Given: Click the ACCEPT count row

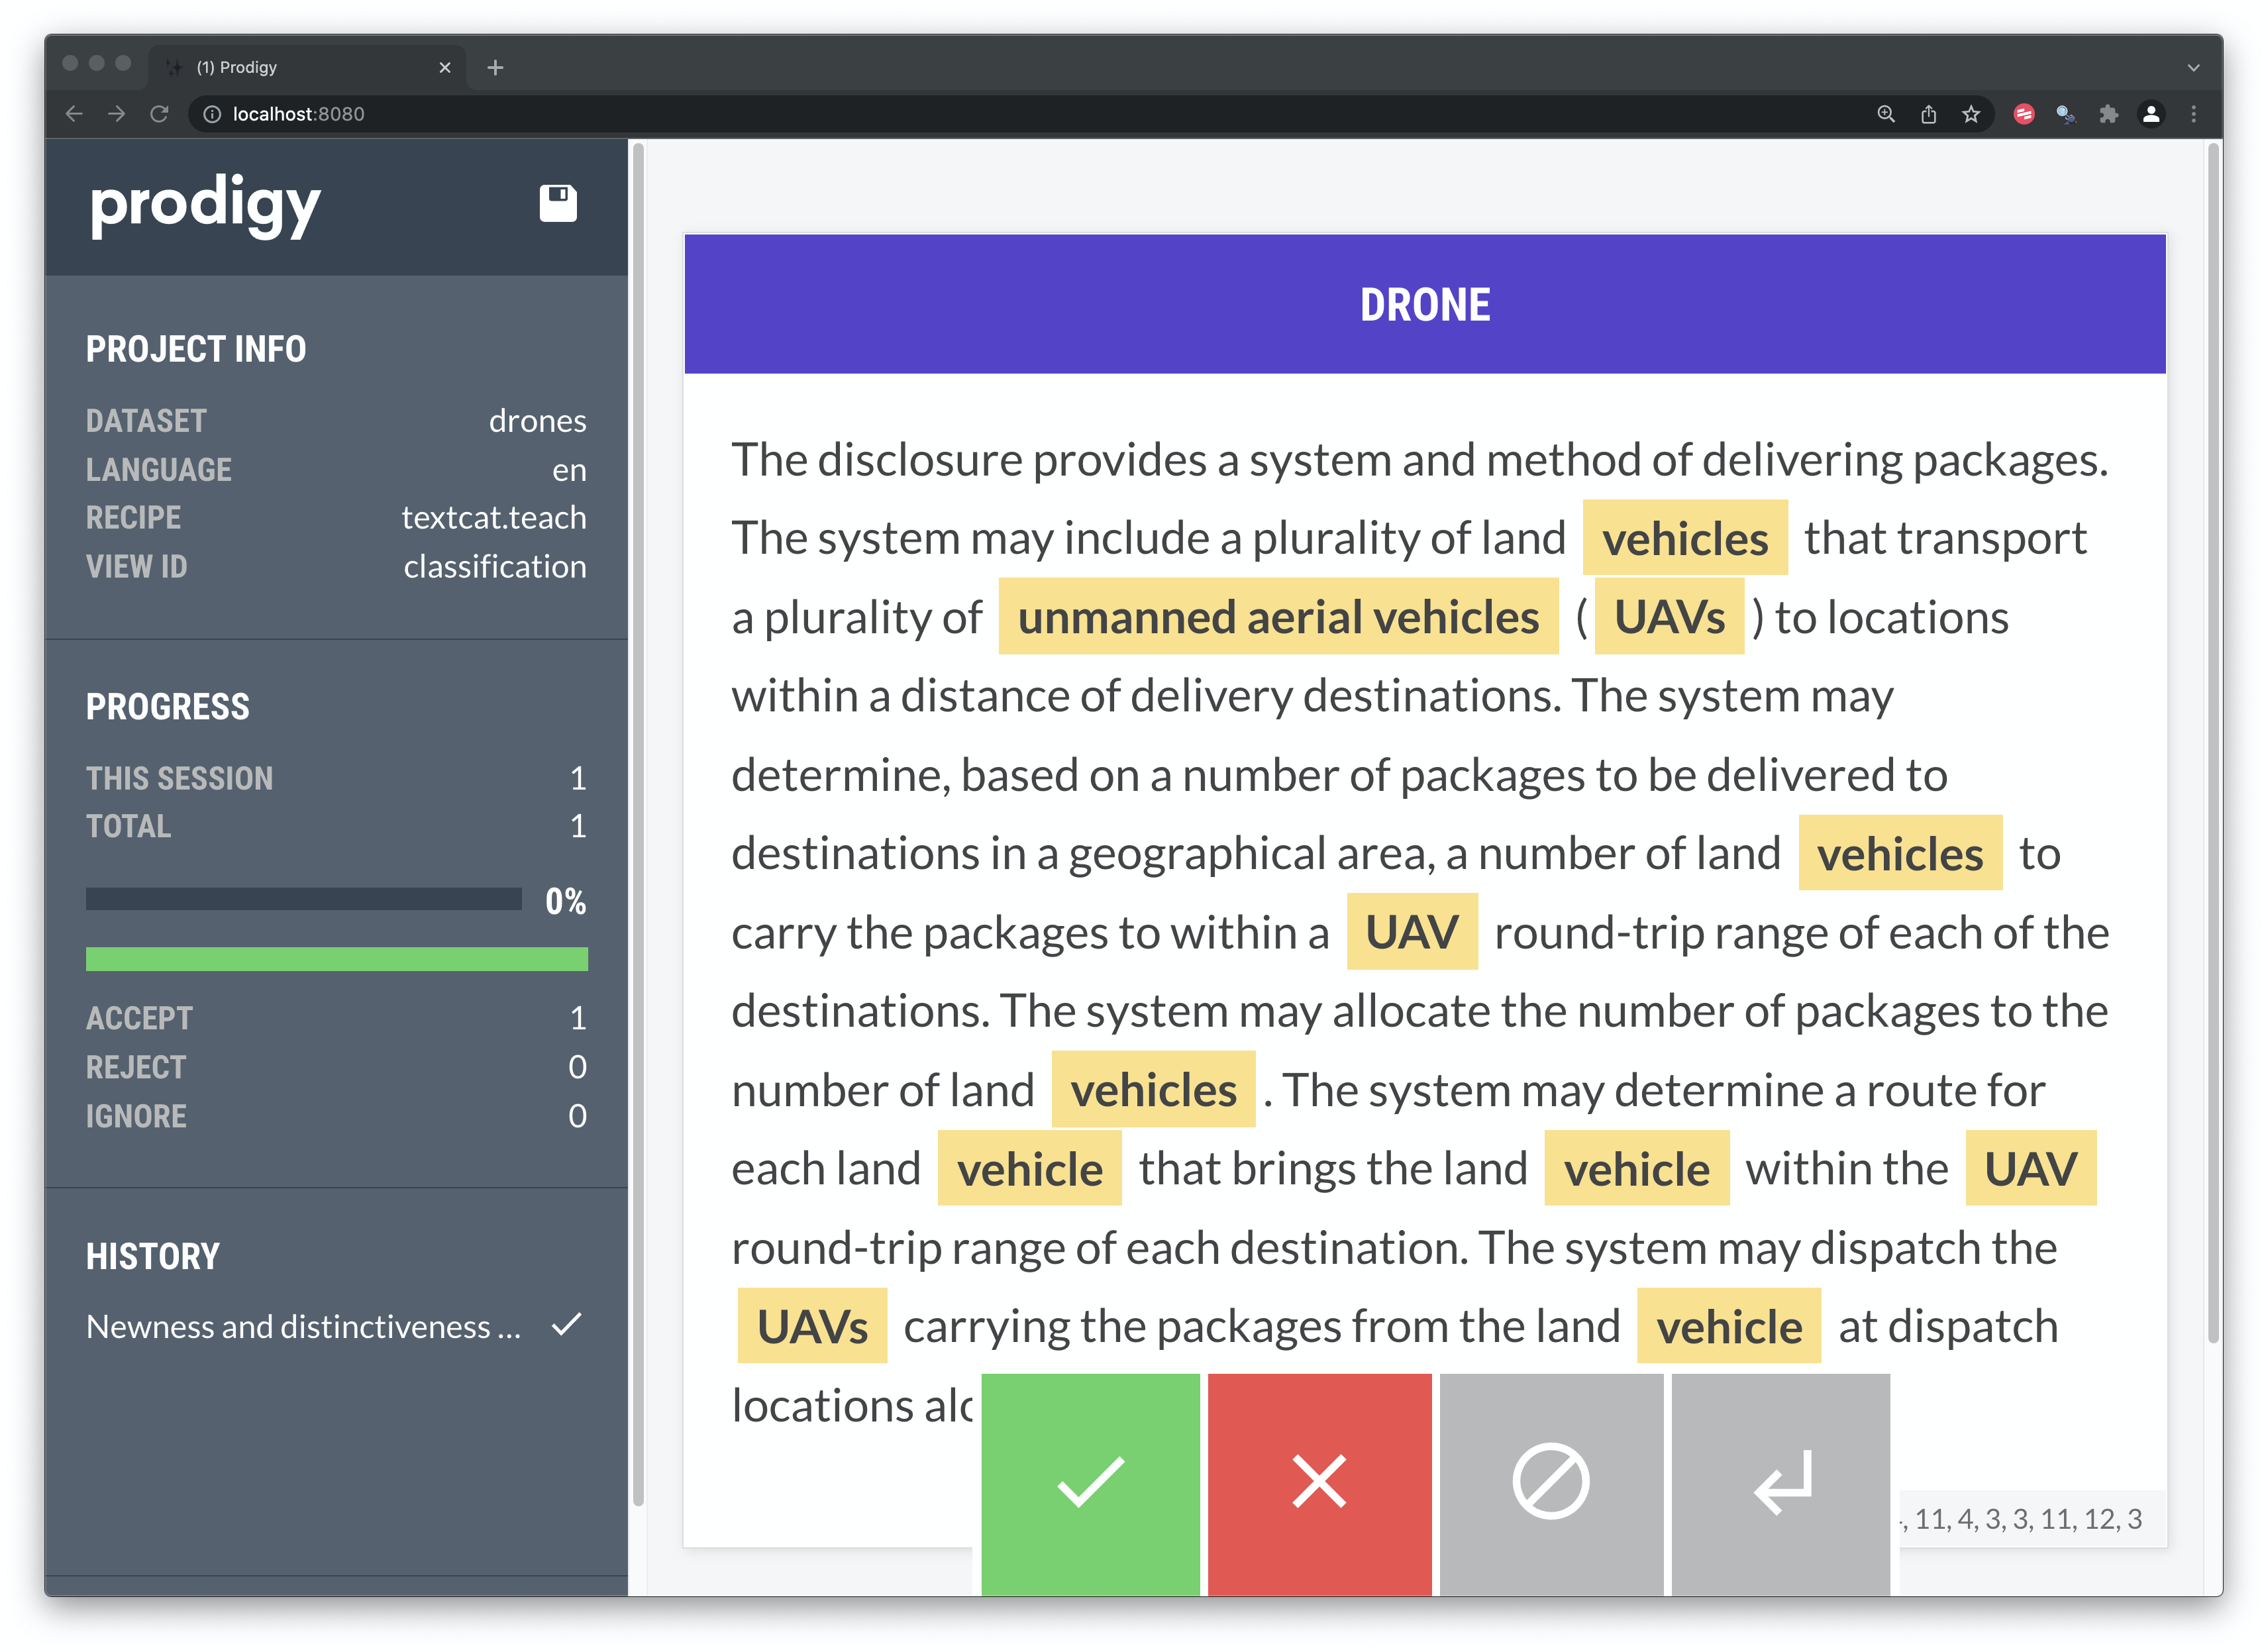Looking at the screenshot, I should (x=336, y=1018).
